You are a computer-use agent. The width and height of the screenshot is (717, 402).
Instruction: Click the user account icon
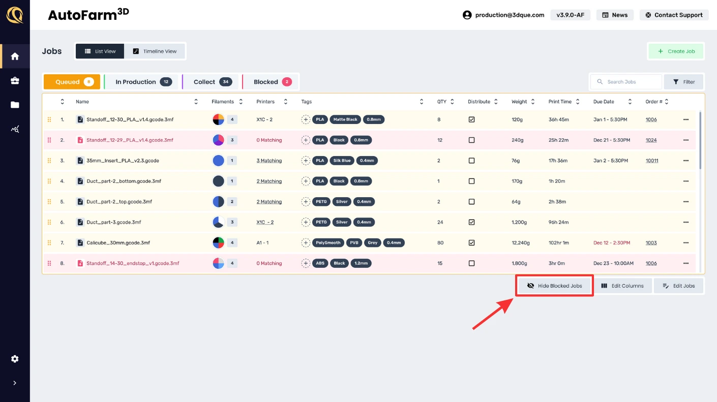pos(467,15)
